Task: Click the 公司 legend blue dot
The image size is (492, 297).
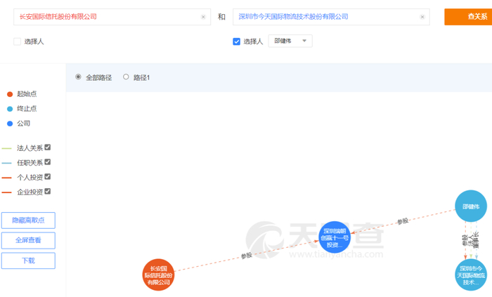Action: click(x=10, y=124)
